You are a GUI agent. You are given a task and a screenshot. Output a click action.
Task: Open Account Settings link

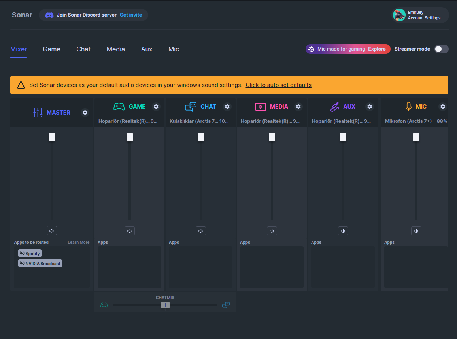point(424,18)
